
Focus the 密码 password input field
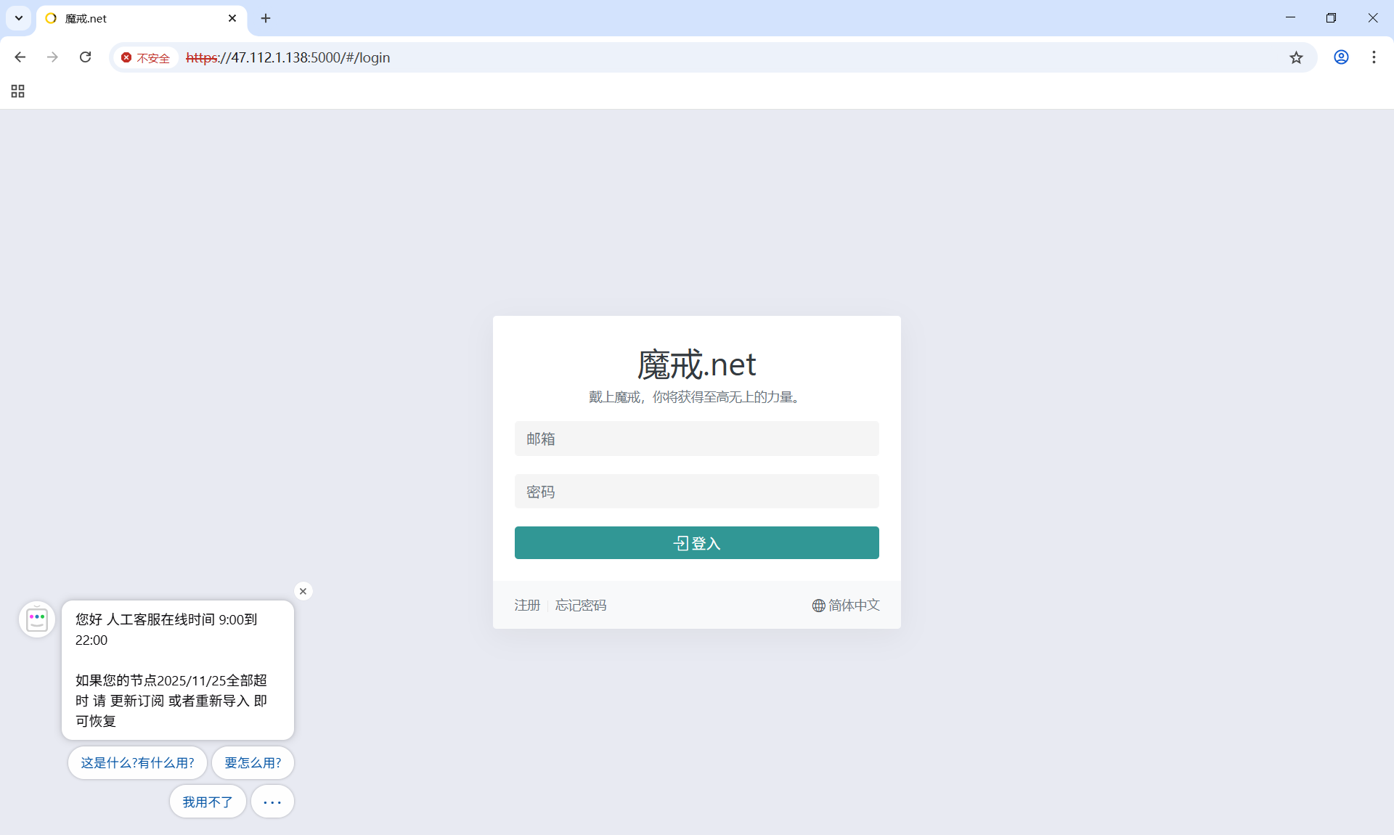(x=696, y=492)
